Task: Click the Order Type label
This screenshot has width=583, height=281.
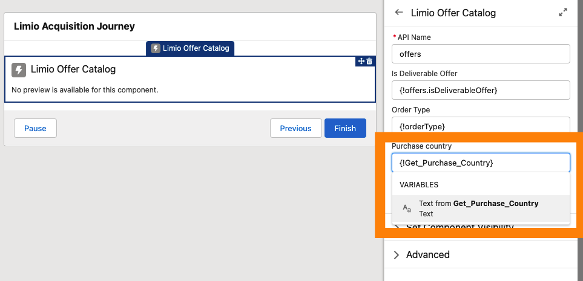Action: tap(411, 110)
